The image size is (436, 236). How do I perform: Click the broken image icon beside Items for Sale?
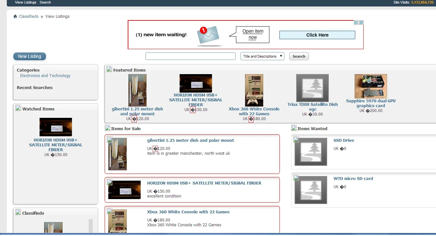(x=108, y=128)
